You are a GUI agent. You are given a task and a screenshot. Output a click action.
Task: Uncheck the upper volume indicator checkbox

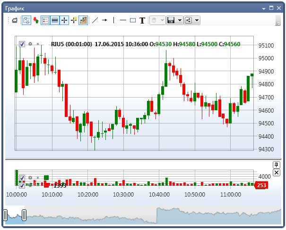[x=22, y=178]
